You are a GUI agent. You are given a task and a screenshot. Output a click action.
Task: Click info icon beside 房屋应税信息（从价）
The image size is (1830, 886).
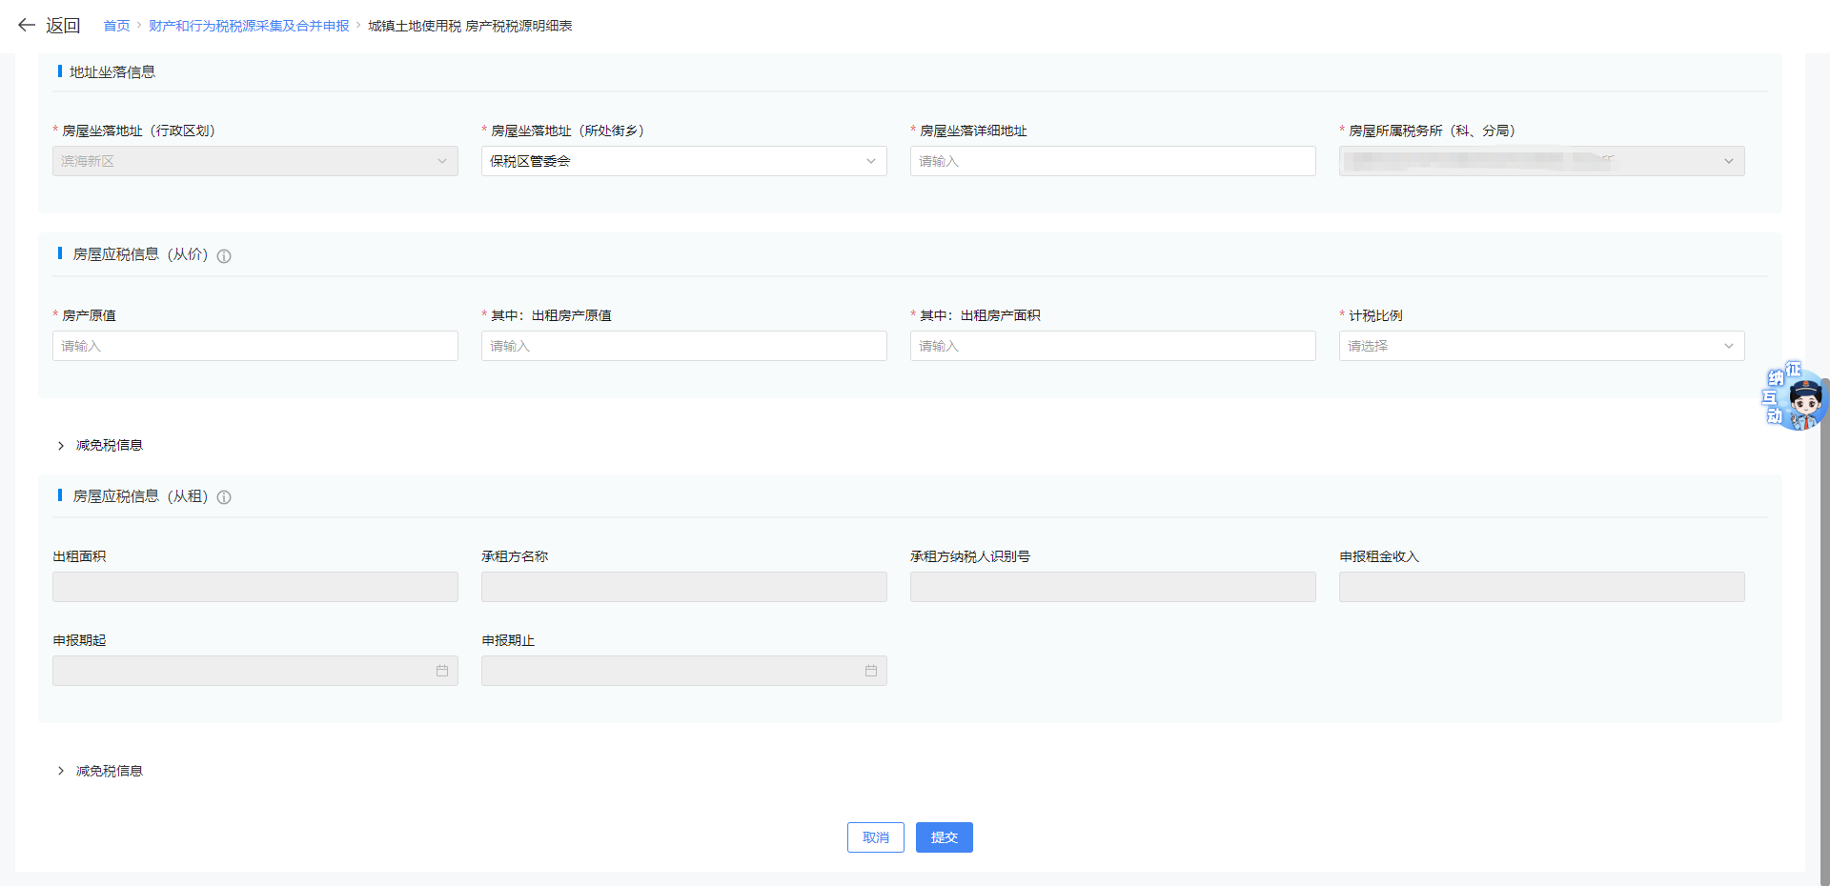[224, 256]
